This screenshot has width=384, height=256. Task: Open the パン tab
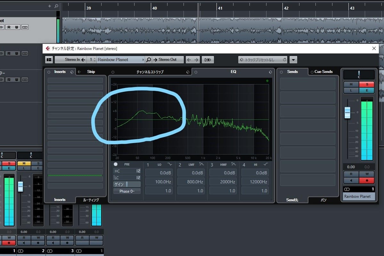(323, 200)
